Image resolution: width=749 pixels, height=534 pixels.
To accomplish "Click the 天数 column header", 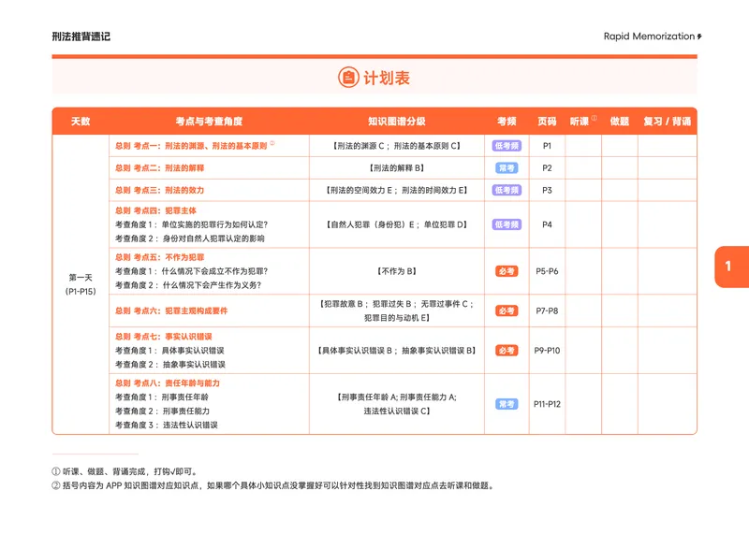I will point(81,122).
